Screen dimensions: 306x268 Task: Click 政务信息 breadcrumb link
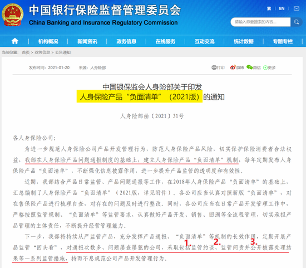tap(42, 52)
